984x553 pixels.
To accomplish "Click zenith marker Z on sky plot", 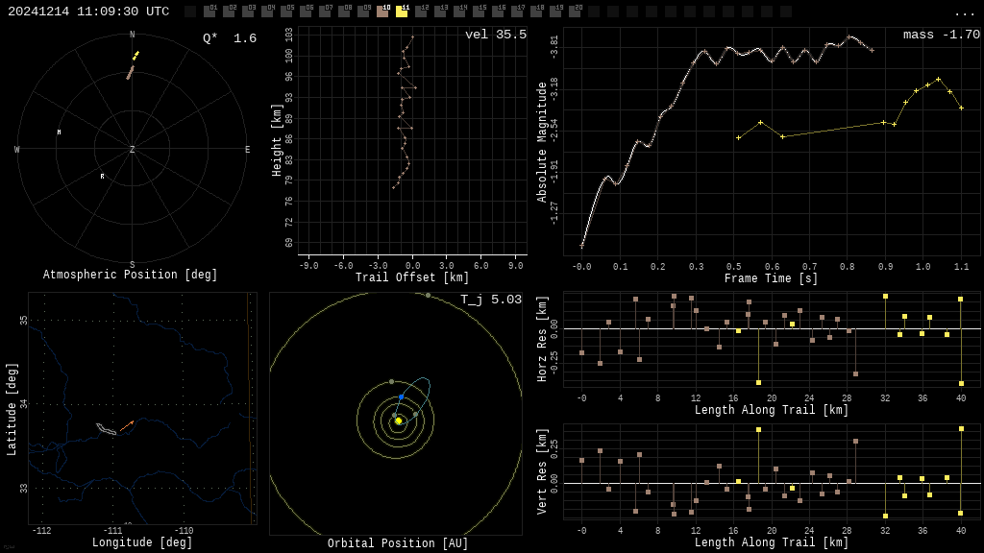I will click(132, 149).
